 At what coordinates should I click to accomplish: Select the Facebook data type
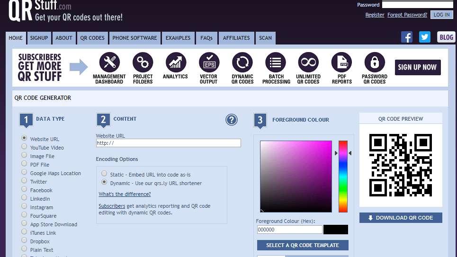click(24, 189)
